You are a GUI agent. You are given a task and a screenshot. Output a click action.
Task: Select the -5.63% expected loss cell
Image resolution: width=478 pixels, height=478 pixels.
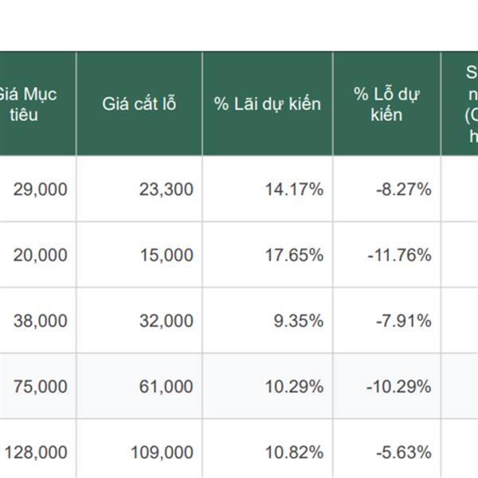403,453
